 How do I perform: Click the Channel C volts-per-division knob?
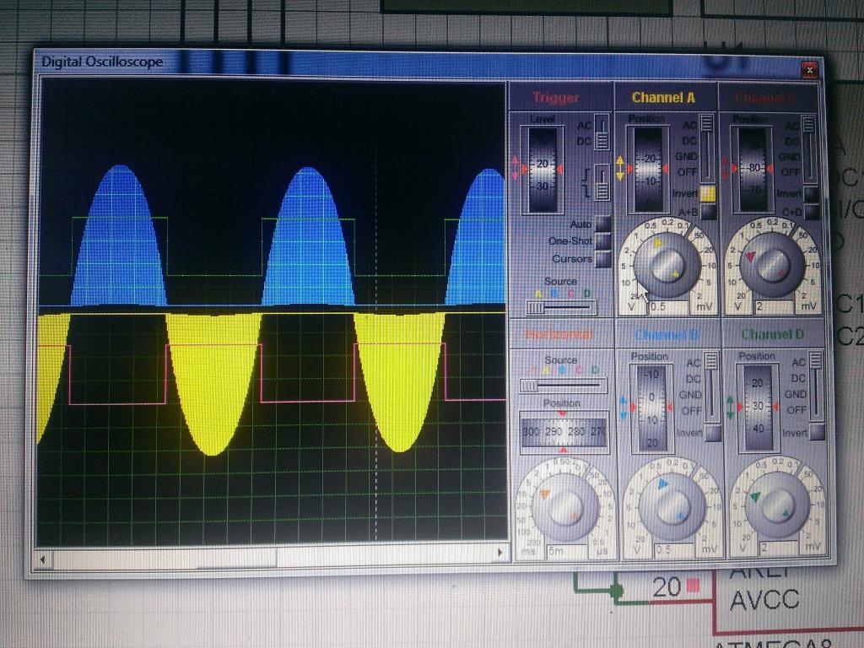coord(771,264)
